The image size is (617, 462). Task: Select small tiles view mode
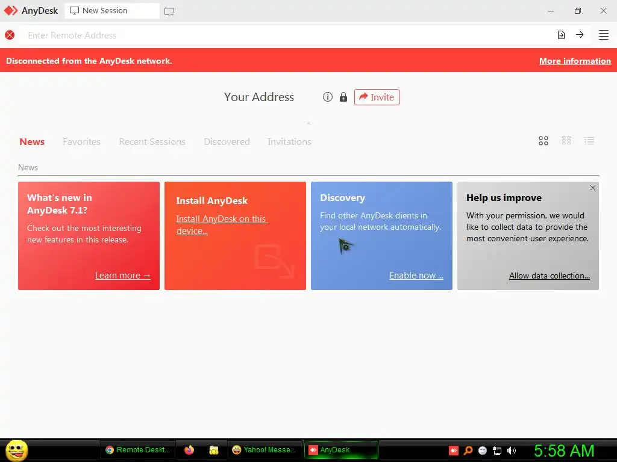pos(566,141)
